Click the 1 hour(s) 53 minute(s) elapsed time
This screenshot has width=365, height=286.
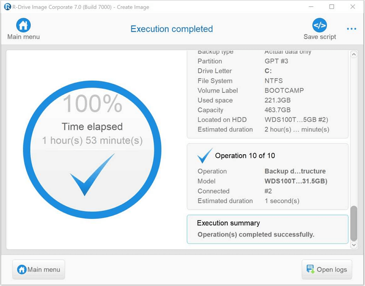point(92,141)
